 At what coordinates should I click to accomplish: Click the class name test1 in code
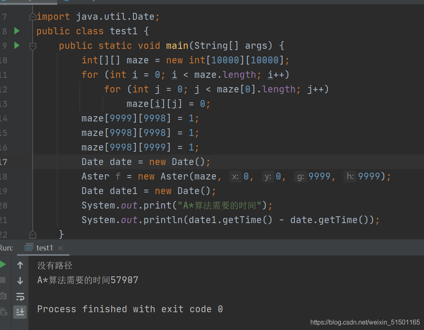pos(124,31)
